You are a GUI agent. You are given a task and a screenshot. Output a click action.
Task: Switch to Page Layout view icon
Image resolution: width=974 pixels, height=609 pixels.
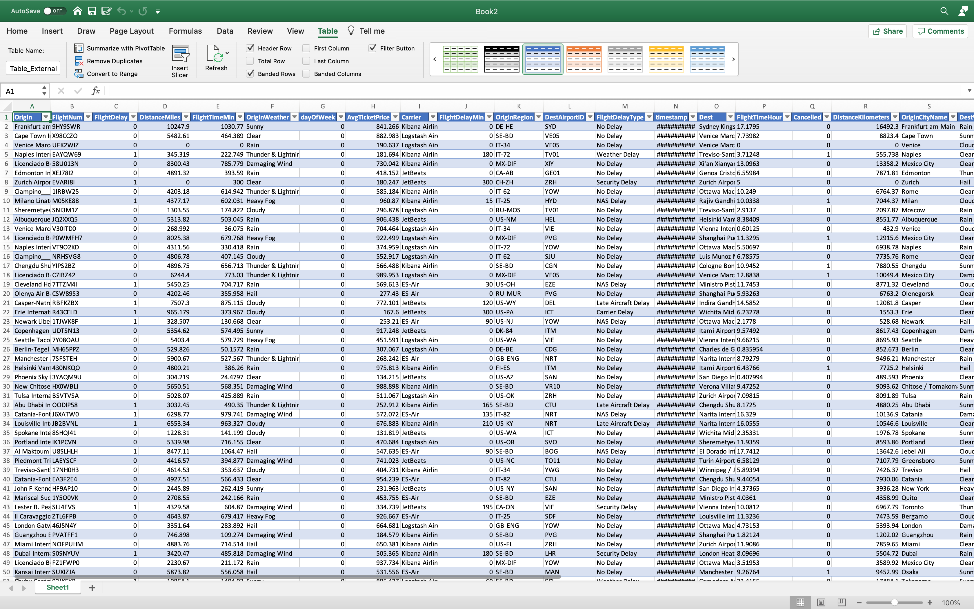[x=821, y=602]
